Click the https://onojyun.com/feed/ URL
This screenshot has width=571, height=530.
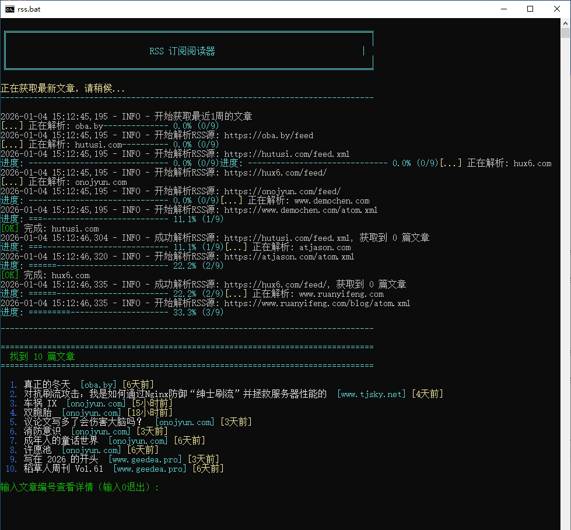coord(282,191)
